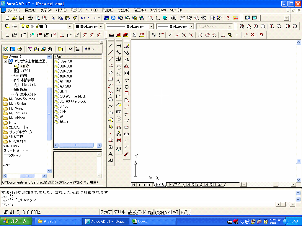Open the Undo history dropdown arrow

[88, 18]
